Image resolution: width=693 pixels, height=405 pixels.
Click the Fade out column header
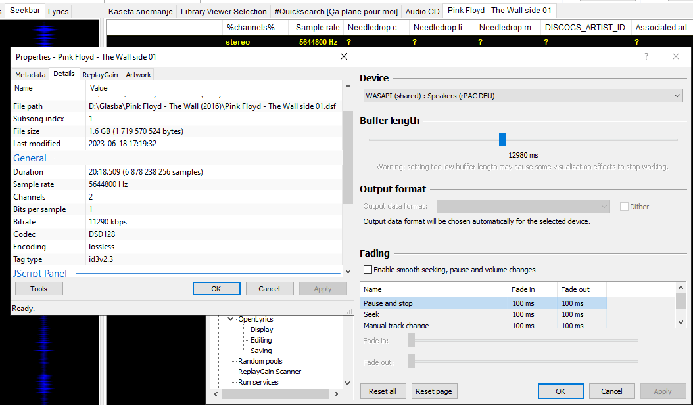click(x=582, y=289)
